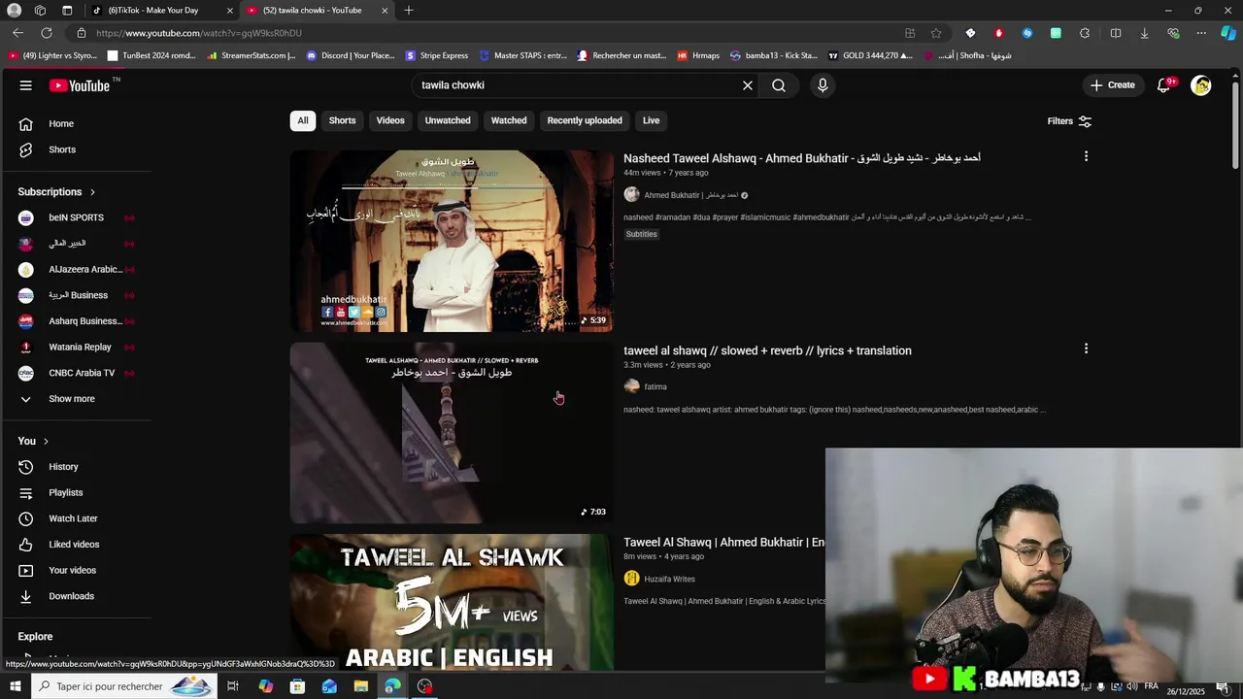Open the Discord bookmark

[351, 55]
